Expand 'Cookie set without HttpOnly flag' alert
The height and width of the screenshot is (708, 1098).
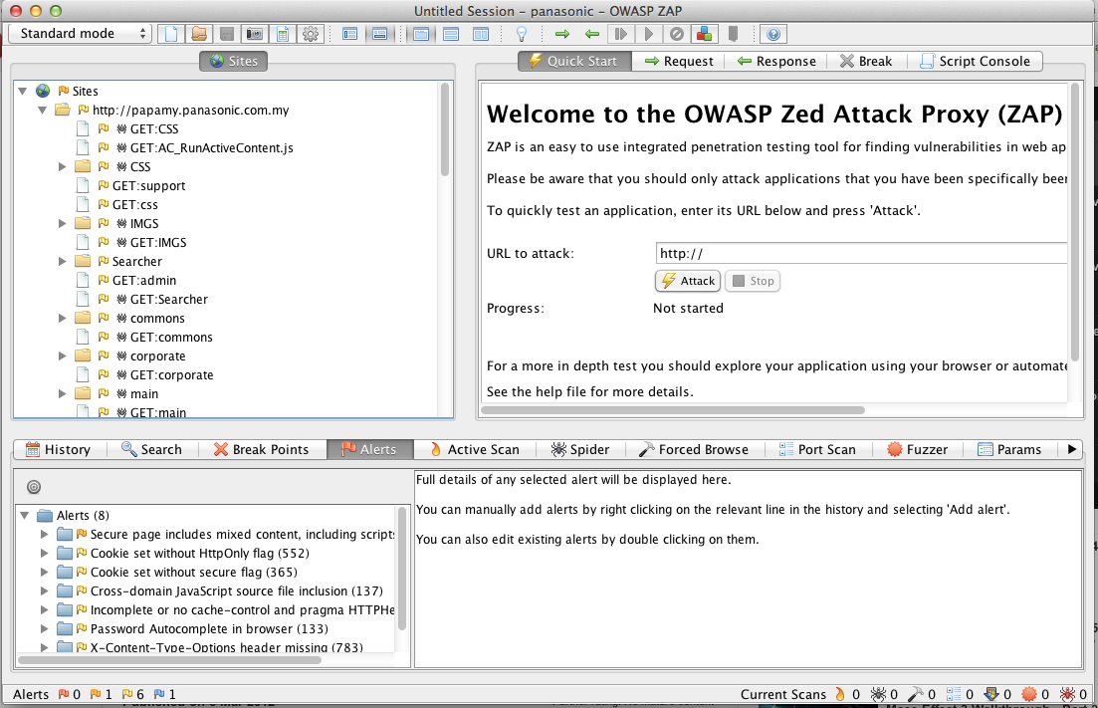(44, 554)
